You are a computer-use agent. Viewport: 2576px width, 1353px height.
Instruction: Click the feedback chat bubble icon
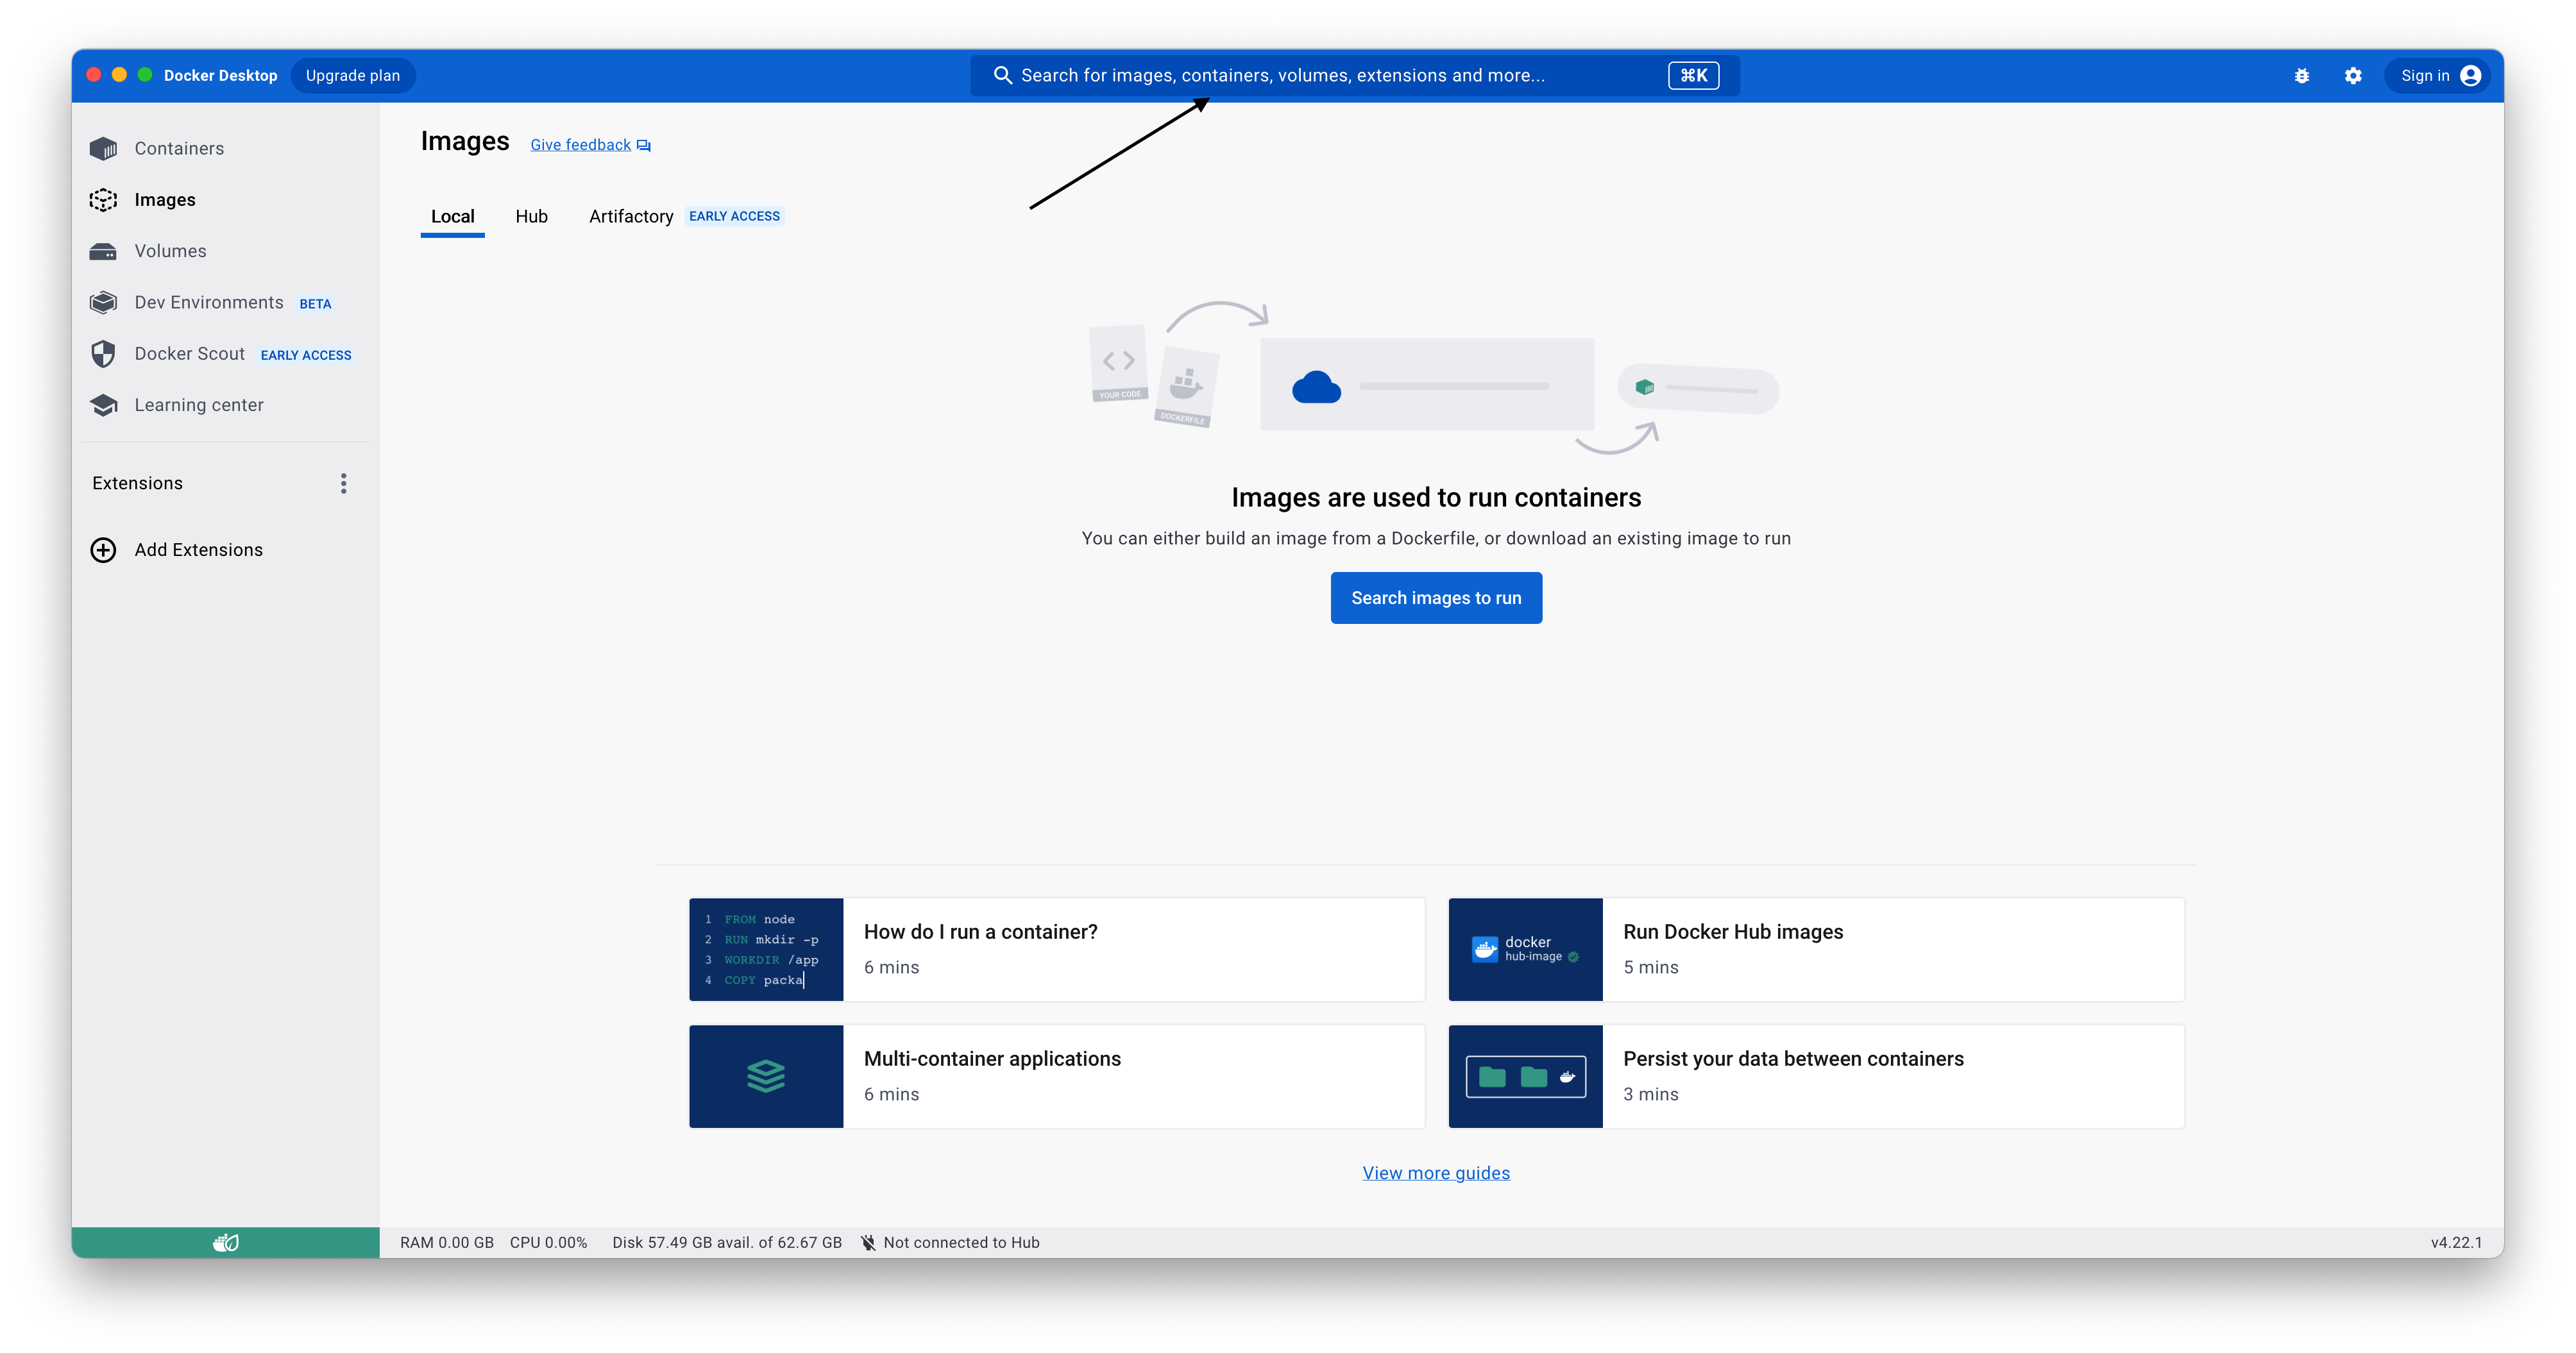pyautogui.click(x=643, y=146)
